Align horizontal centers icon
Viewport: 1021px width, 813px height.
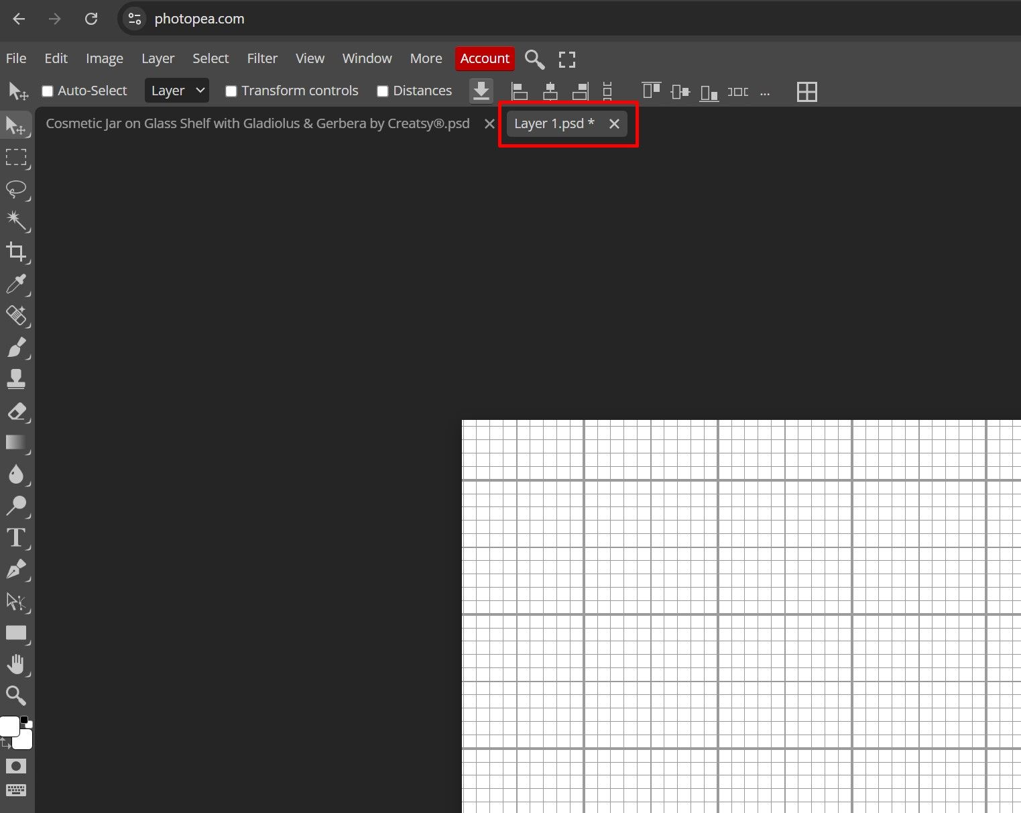pos(550,91)
